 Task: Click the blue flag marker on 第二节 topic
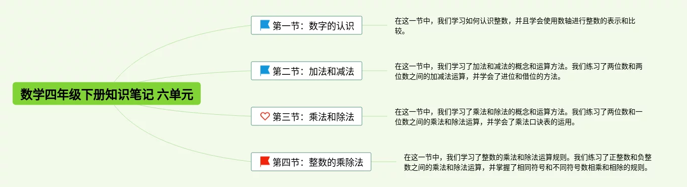[265, 71]
